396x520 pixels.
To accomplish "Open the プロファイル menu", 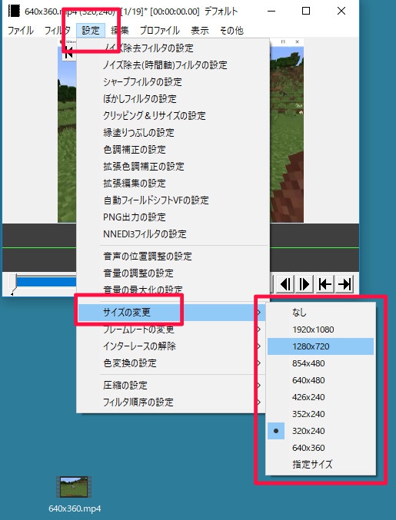I will tap(160, 31).
